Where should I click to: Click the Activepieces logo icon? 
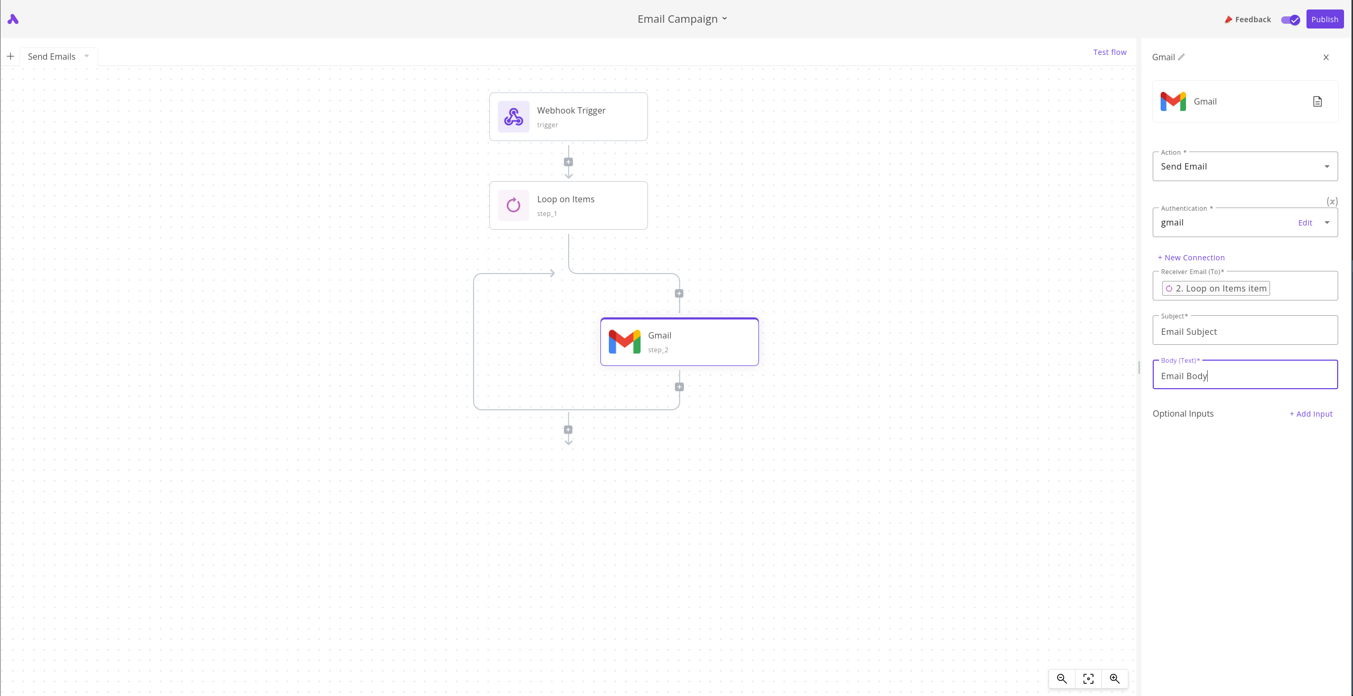click(13, 20)
